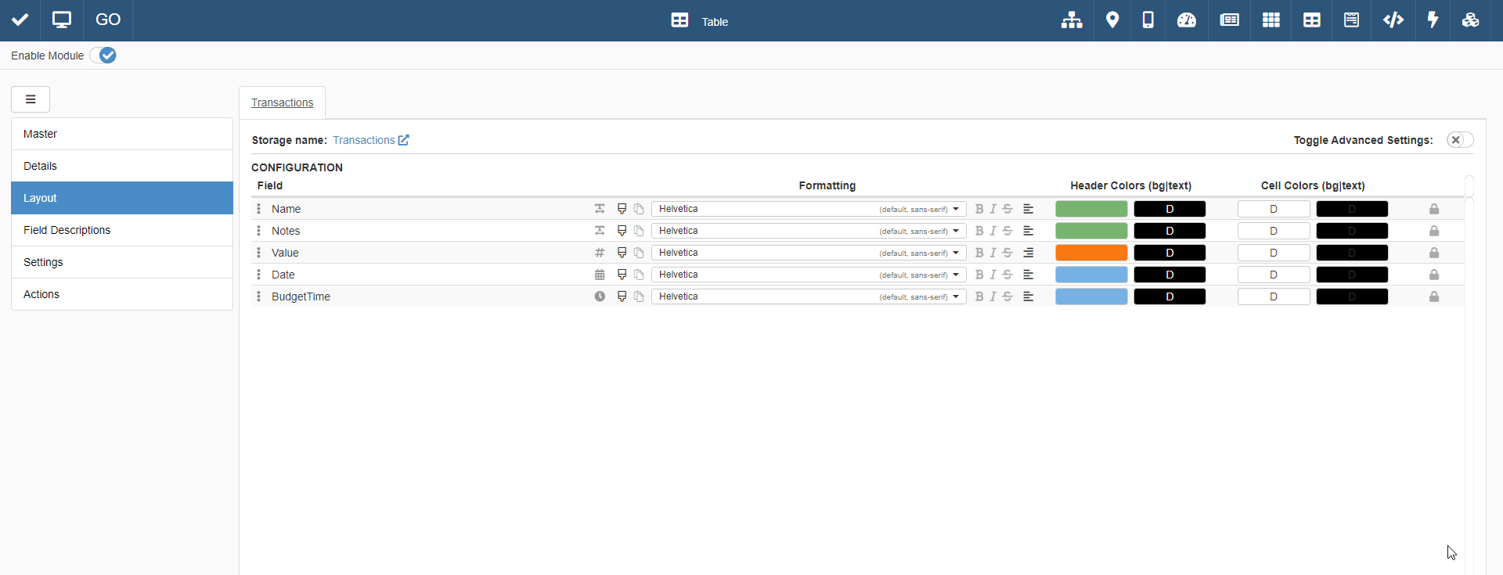Switch to the Transactions tab
This screenshot has height=575, width=1503.
[282, 102]
